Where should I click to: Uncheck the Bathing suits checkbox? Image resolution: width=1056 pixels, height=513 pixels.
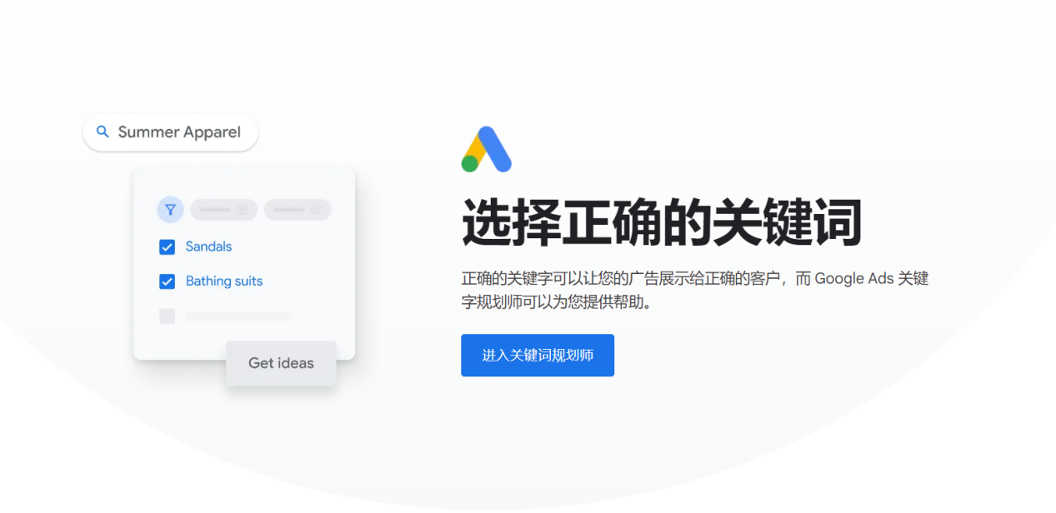pyautogui.click(x=167, y=281)
